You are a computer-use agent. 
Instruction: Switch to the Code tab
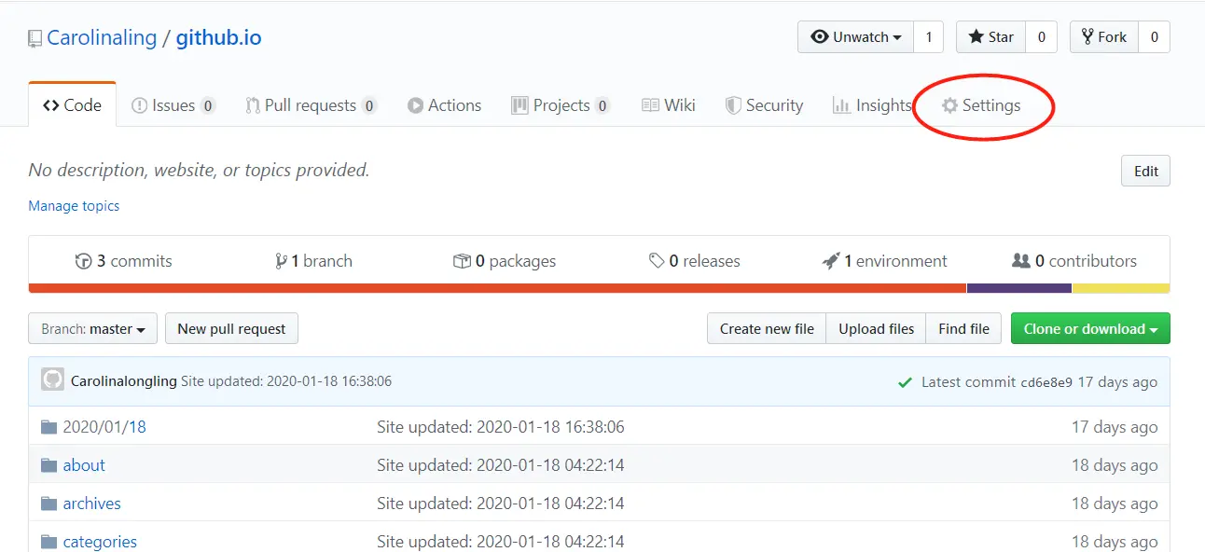click(73, 105)
